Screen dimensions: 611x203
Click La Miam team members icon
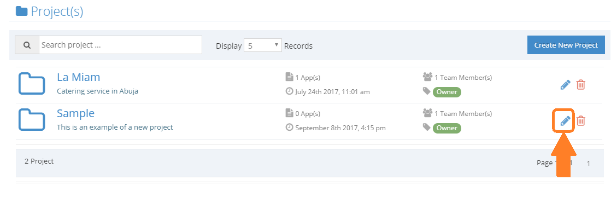(x=427, y=77)
